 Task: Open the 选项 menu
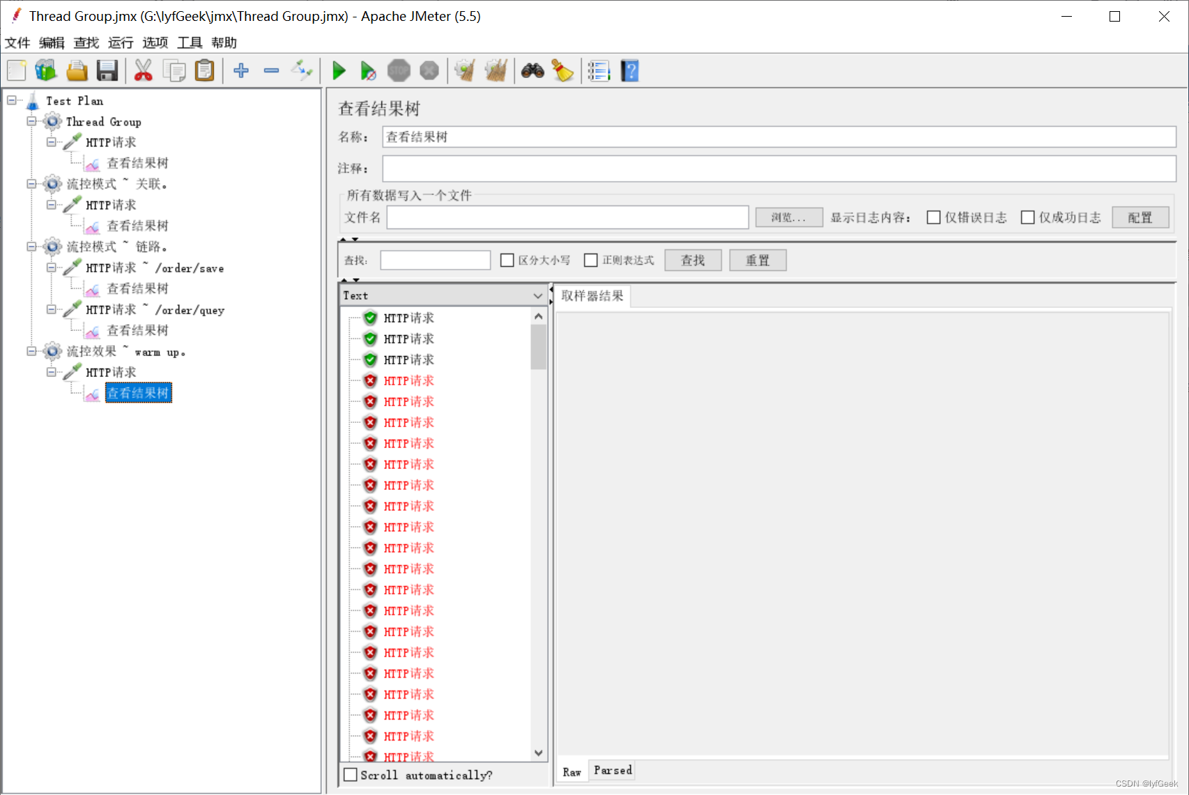pos(155,43)
